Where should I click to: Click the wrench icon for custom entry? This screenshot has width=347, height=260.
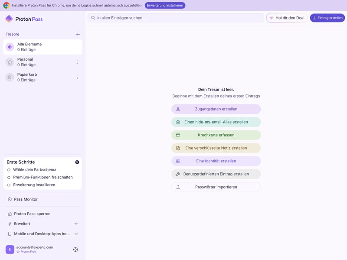pyautogui.click(x=178, y=174)
